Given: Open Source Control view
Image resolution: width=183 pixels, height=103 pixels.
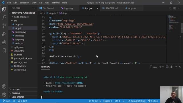Looking at the screenshot, I should click(x=4, y=25).
